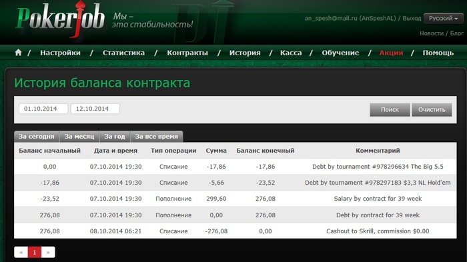
Task: Select comment 'Debt by tournament #978297183 $3,3 NL Hold'em'
Action: [x=378, y=183]
